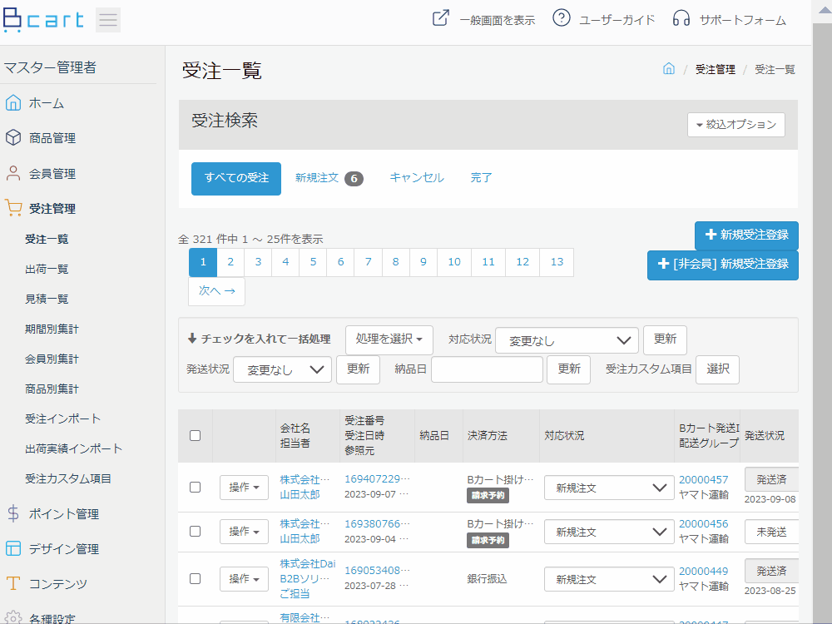Click the Bcart logo
The image size is (832, 624).
click(43, 20)
